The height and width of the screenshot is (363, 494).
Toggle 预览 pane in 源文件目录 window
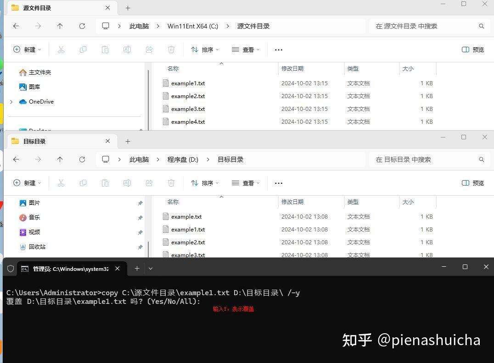point(472,49)
